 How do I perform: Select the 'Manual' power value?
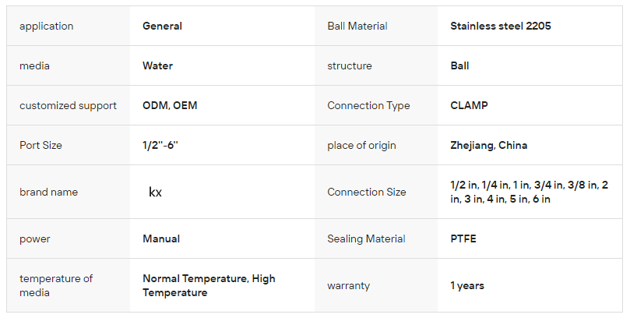[161, 239]
